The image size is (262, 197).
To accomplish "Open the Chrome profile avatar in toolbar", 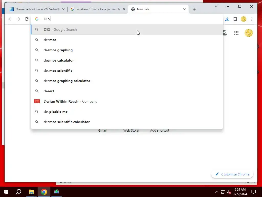I will click(244, 19).
